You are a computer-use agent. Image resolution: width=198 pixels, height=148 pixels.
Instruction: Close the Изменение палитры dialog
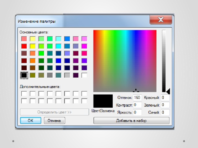161,20
